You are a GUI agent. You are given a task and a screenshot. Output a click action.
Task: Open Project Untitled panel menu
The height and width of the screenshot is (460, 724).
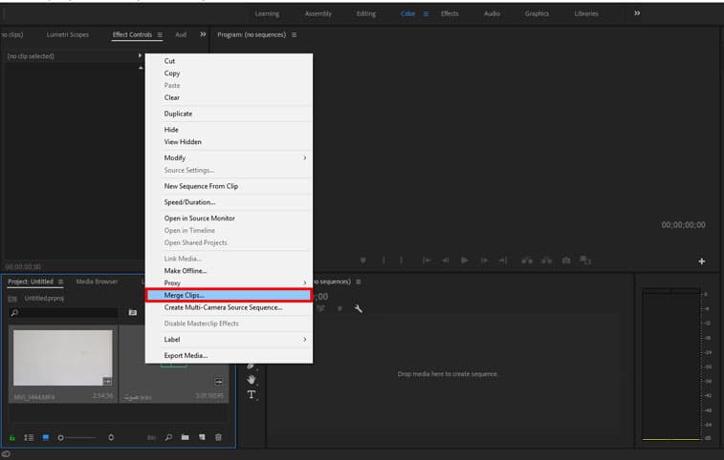pyautogui.click(x=60, y=282)
